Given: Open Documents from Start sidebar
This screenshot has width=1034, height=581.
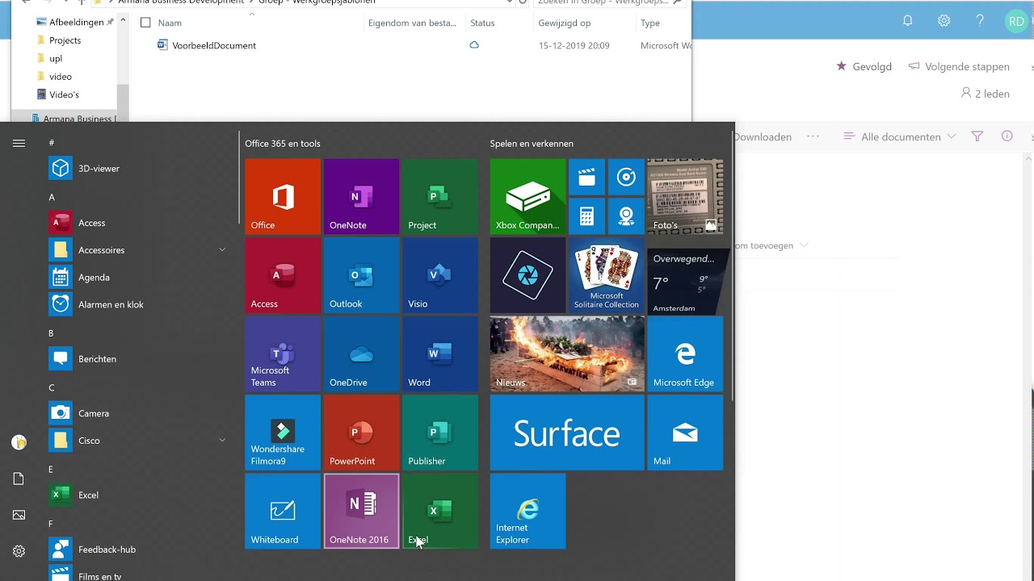Looking at the screenshot, I should 19,479.
